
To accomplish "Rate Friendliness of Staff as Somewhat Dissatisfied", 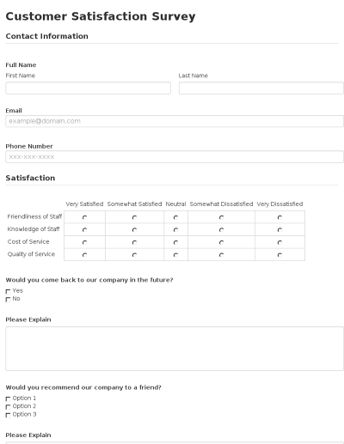I will 221,217.
